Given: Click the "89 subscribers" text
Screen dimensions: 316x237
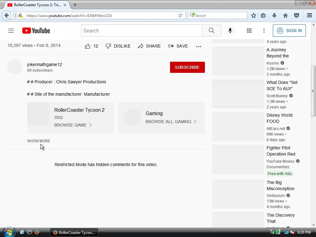Looking at the screenshot, I should pos(40,70).
